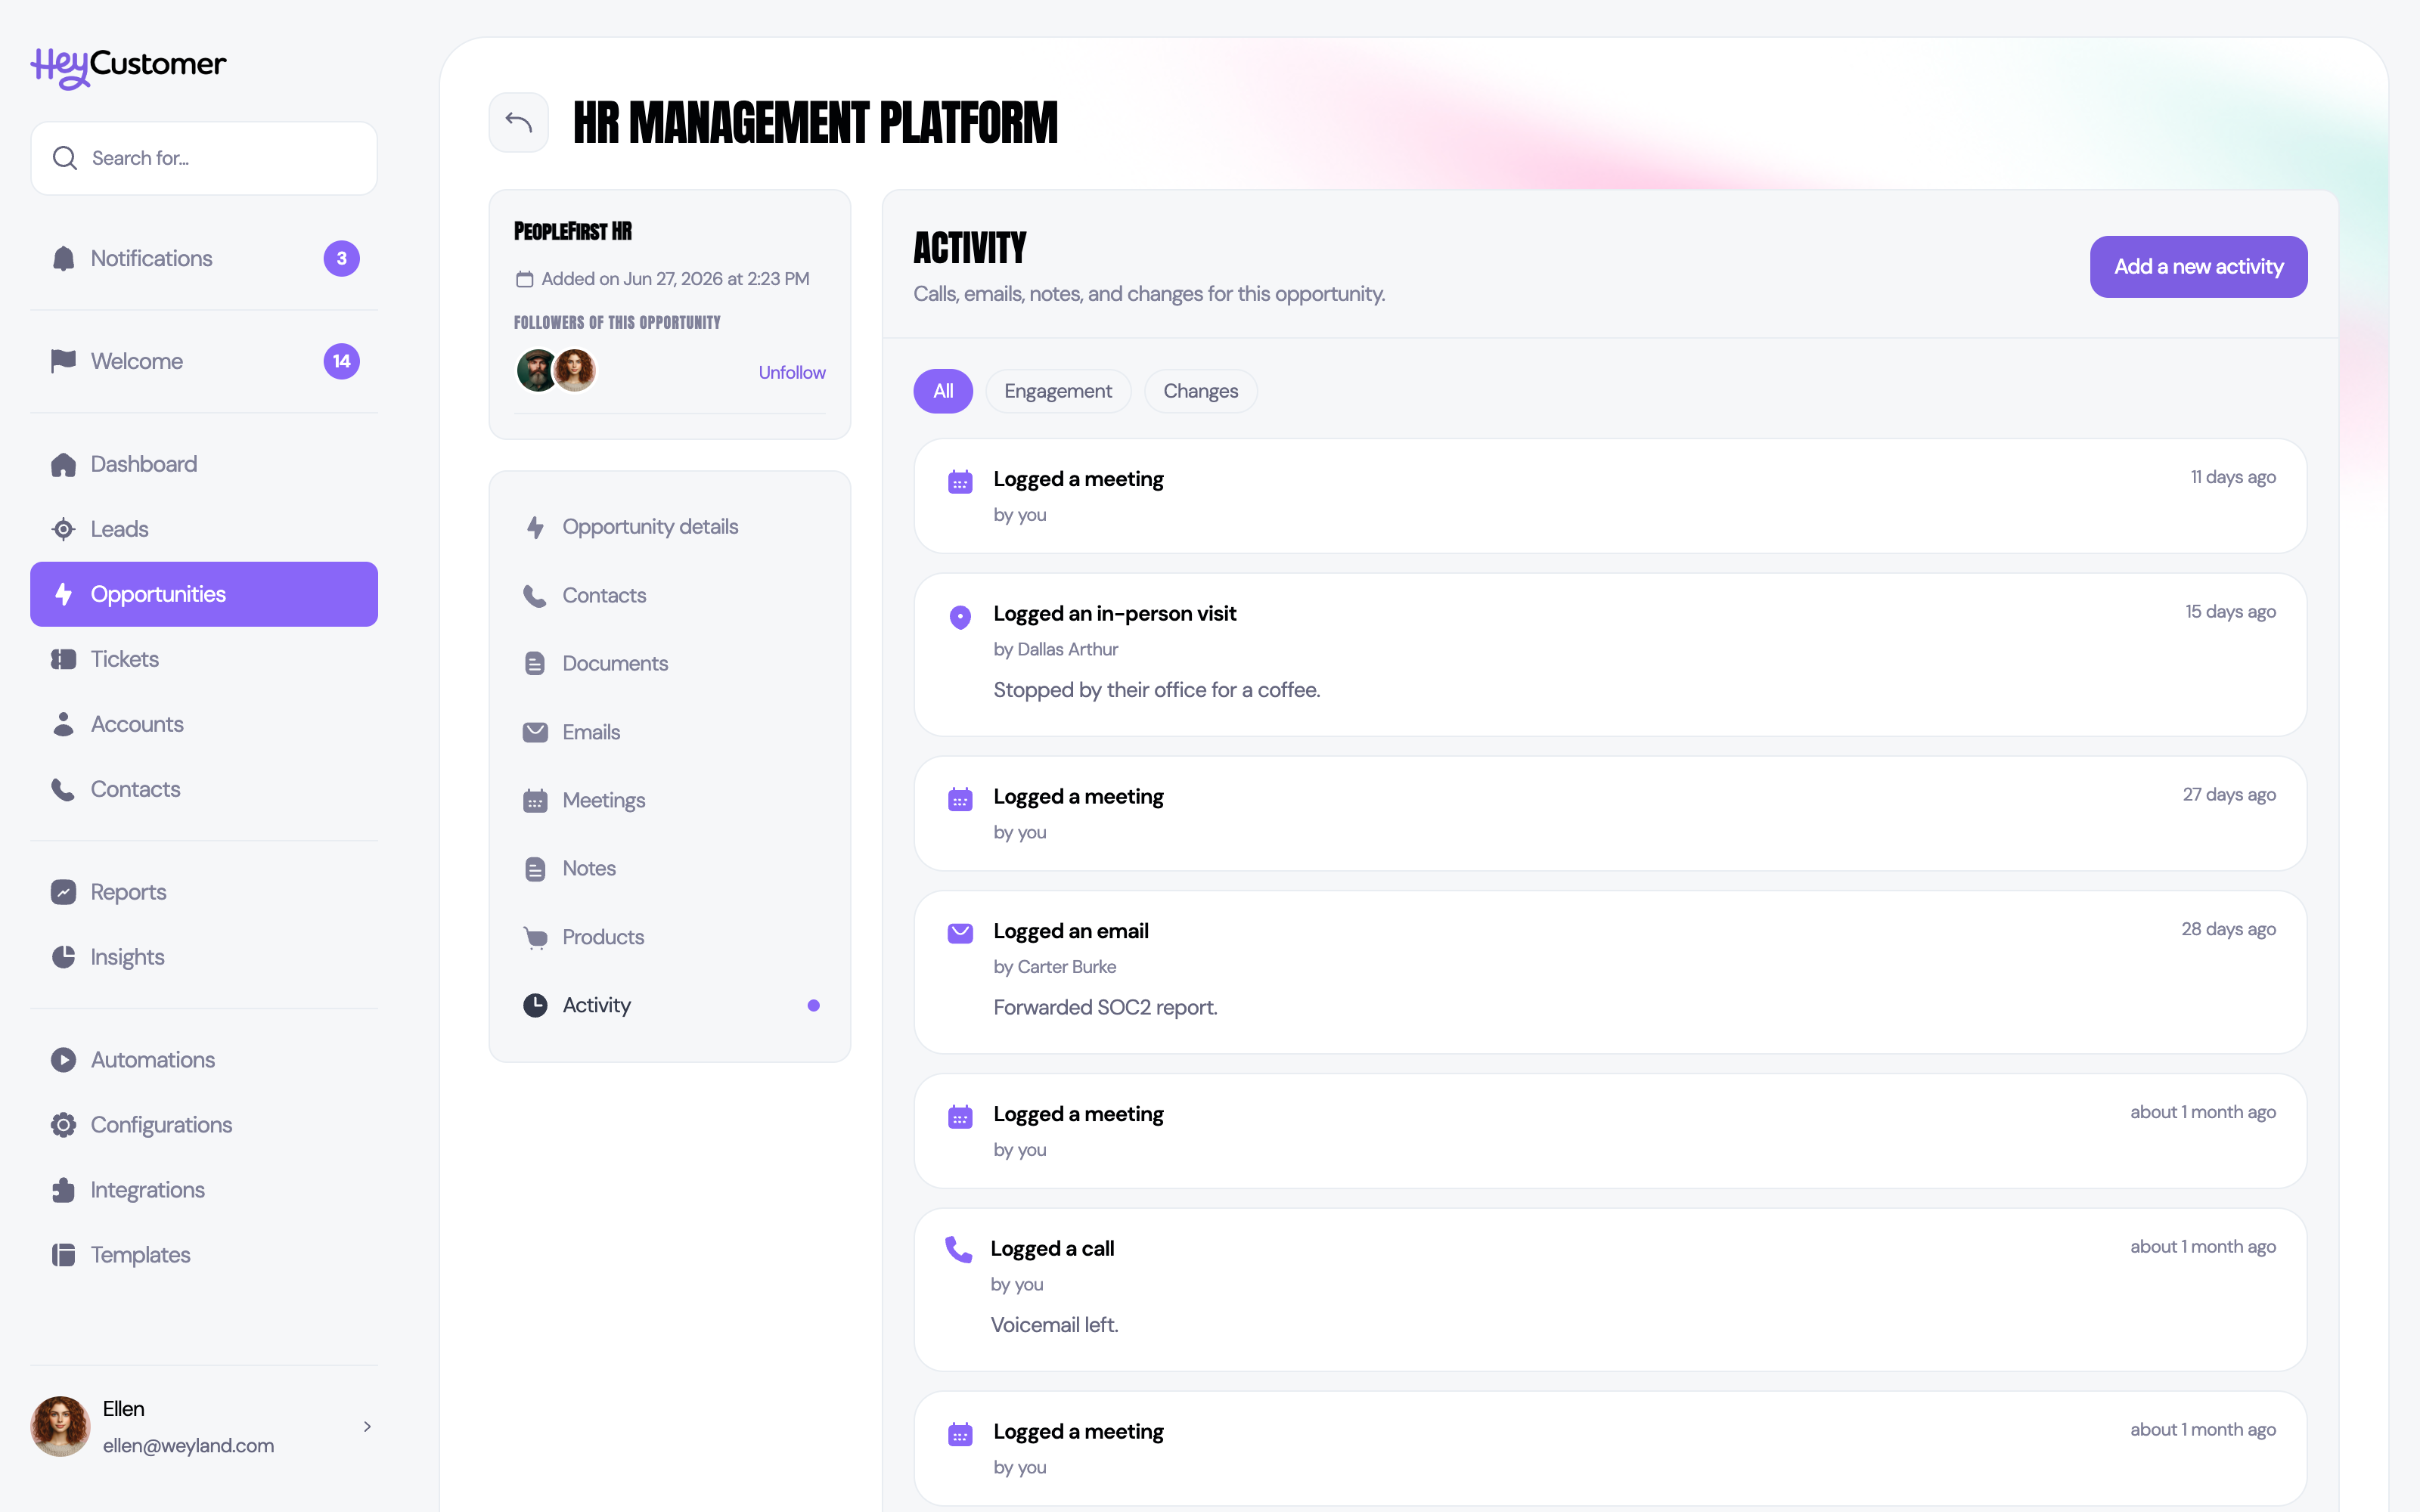
Task: Click the notifications count badge 3
Action: (342, 259)
